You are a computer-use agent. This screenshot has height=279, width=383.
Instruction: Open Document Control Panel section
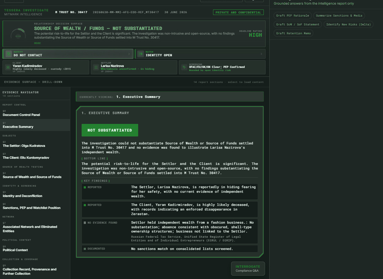coord(35,113)
